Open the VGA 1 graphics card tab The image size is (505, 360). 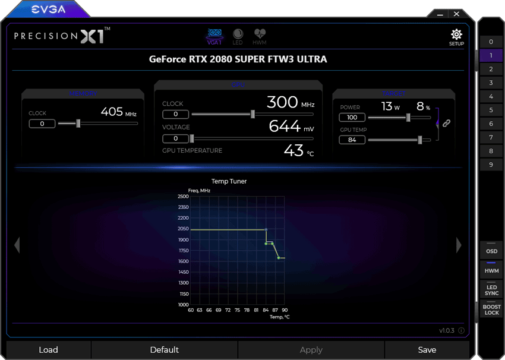tap(214, 37)
